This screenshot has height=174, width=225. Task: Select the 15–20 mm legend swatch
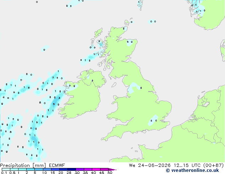(55, 169)
